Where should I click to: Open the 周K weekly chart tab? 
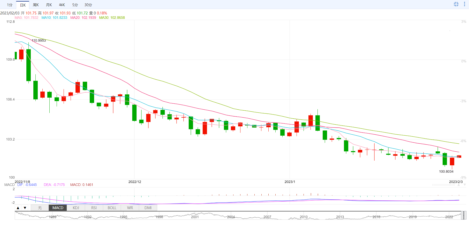click(36, 5)
